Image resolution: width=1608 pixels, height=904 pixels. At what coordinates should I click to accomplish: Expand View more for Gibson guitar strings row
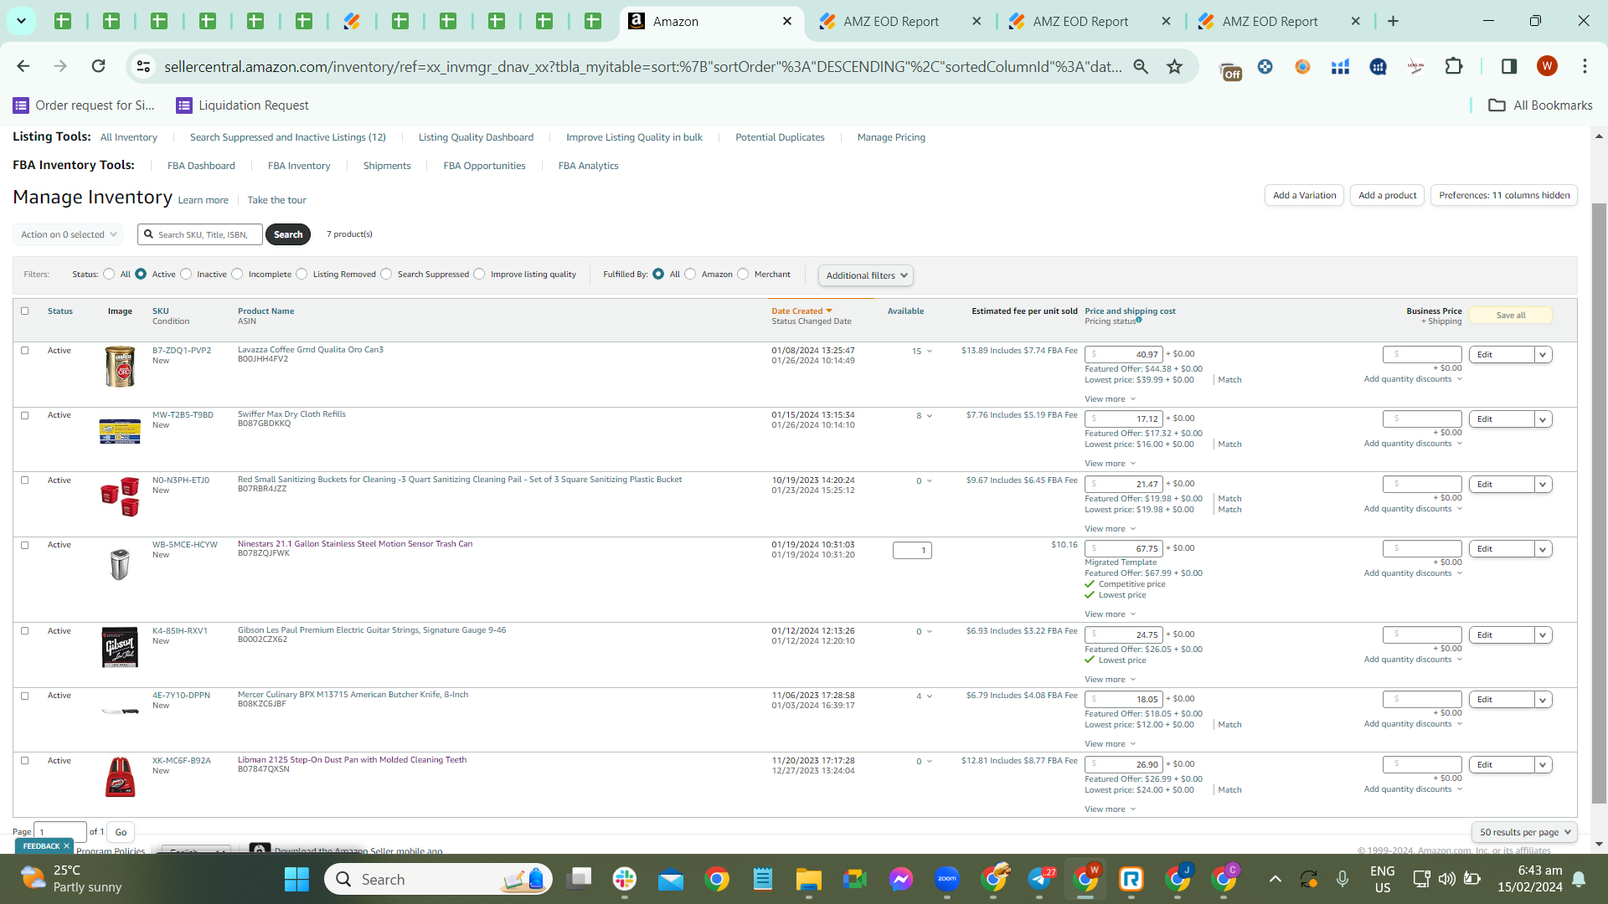[x=1110, y=679]
